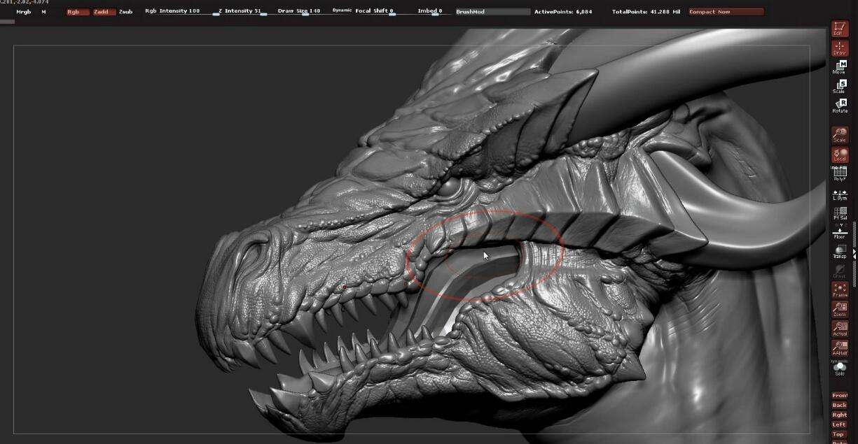Switch to the Rotate transform tool

tap(840, 106)
